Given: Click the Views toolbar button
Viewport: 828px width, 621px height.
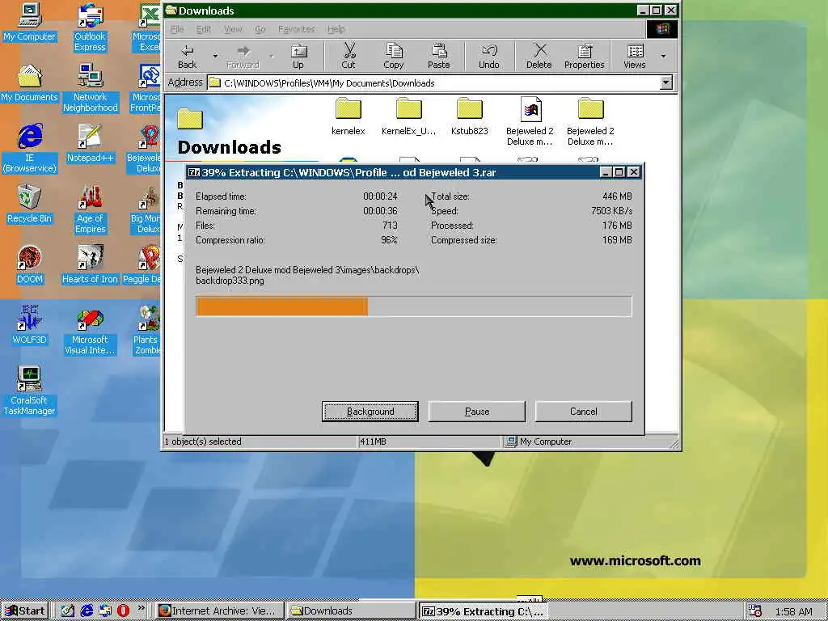Looking at the screenshot, I should (635, 57).
